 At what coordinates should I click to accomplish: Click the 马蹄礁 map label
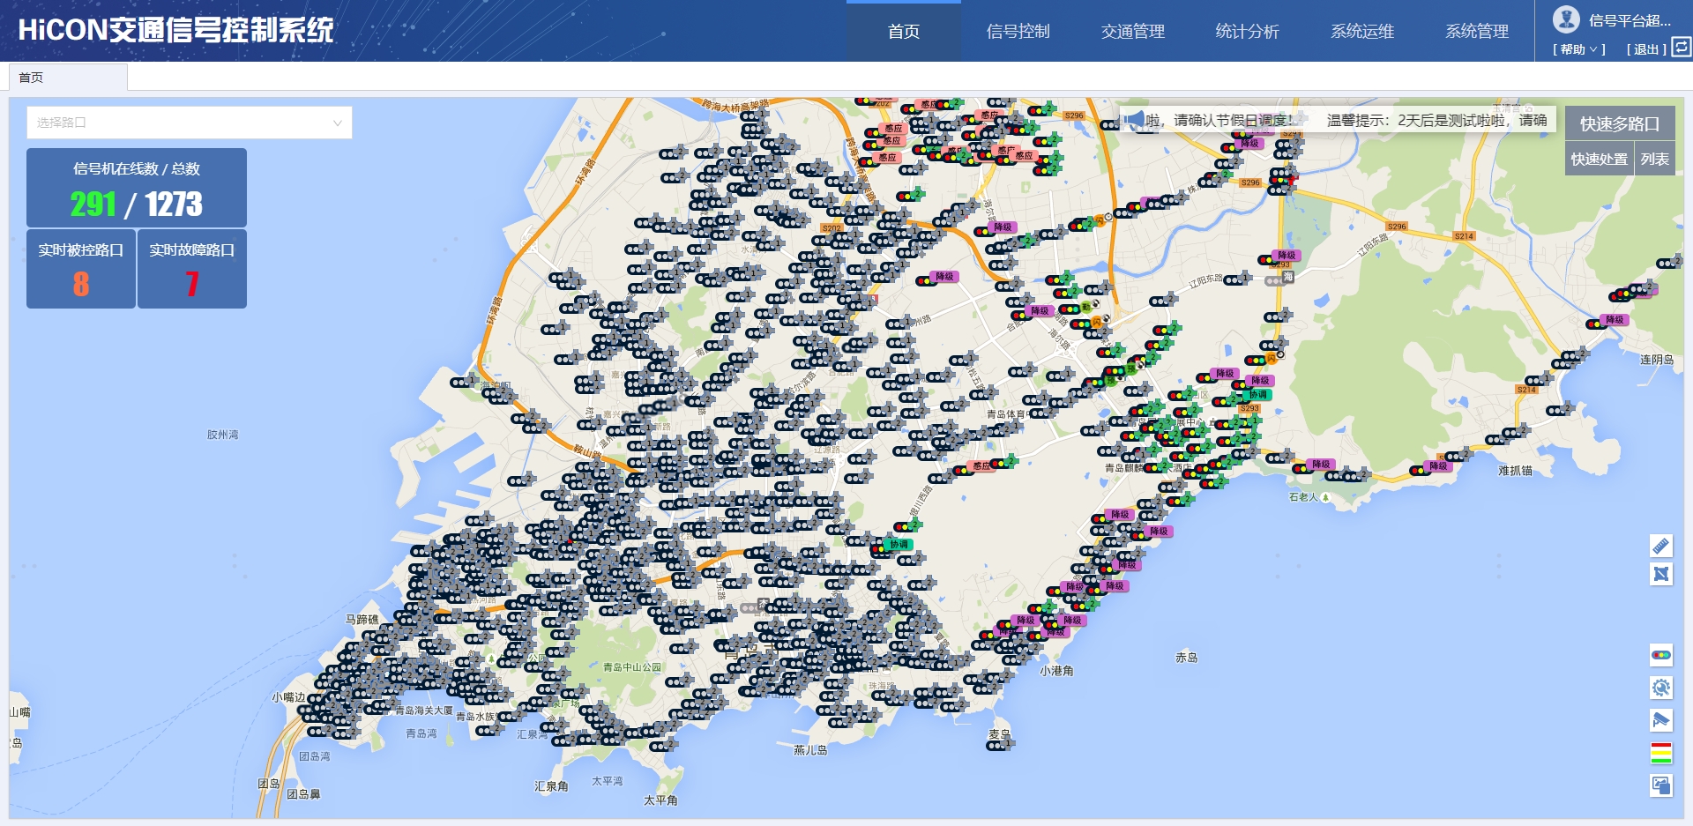[362, 620]
